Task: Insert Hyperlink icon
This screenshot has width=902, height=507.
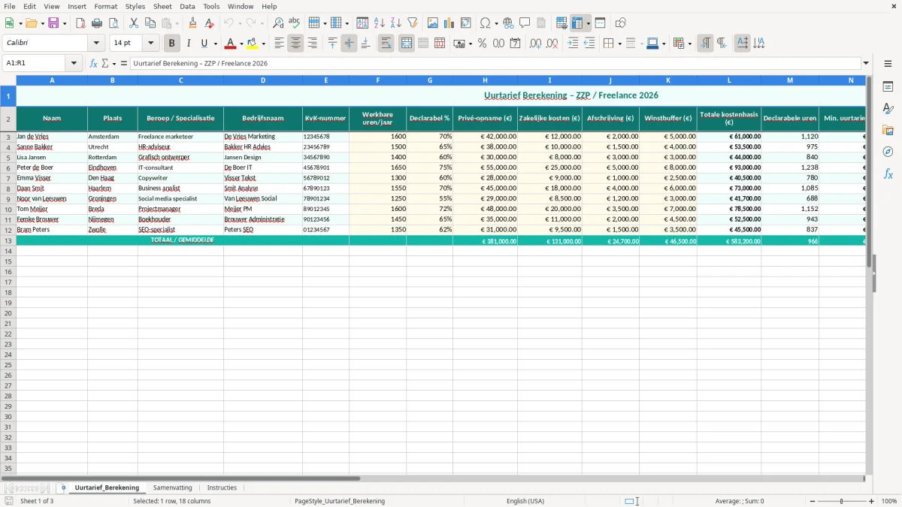Action: point(508,23)
